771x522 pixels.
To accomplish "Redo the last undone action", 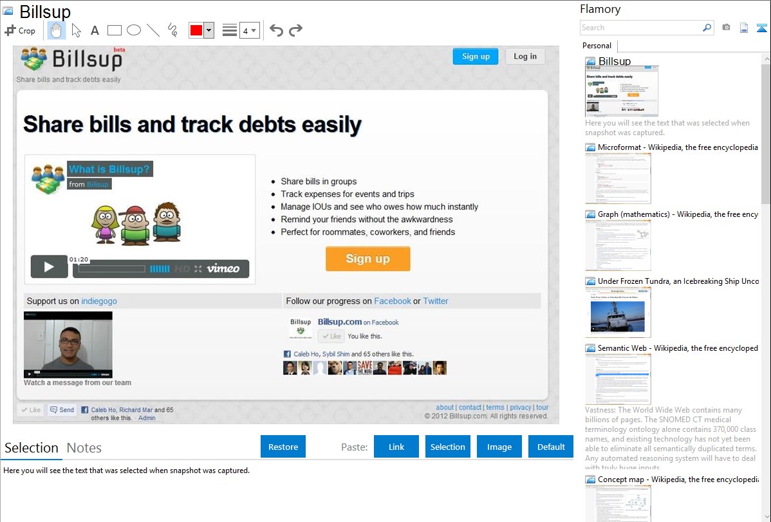I will 295,30.
